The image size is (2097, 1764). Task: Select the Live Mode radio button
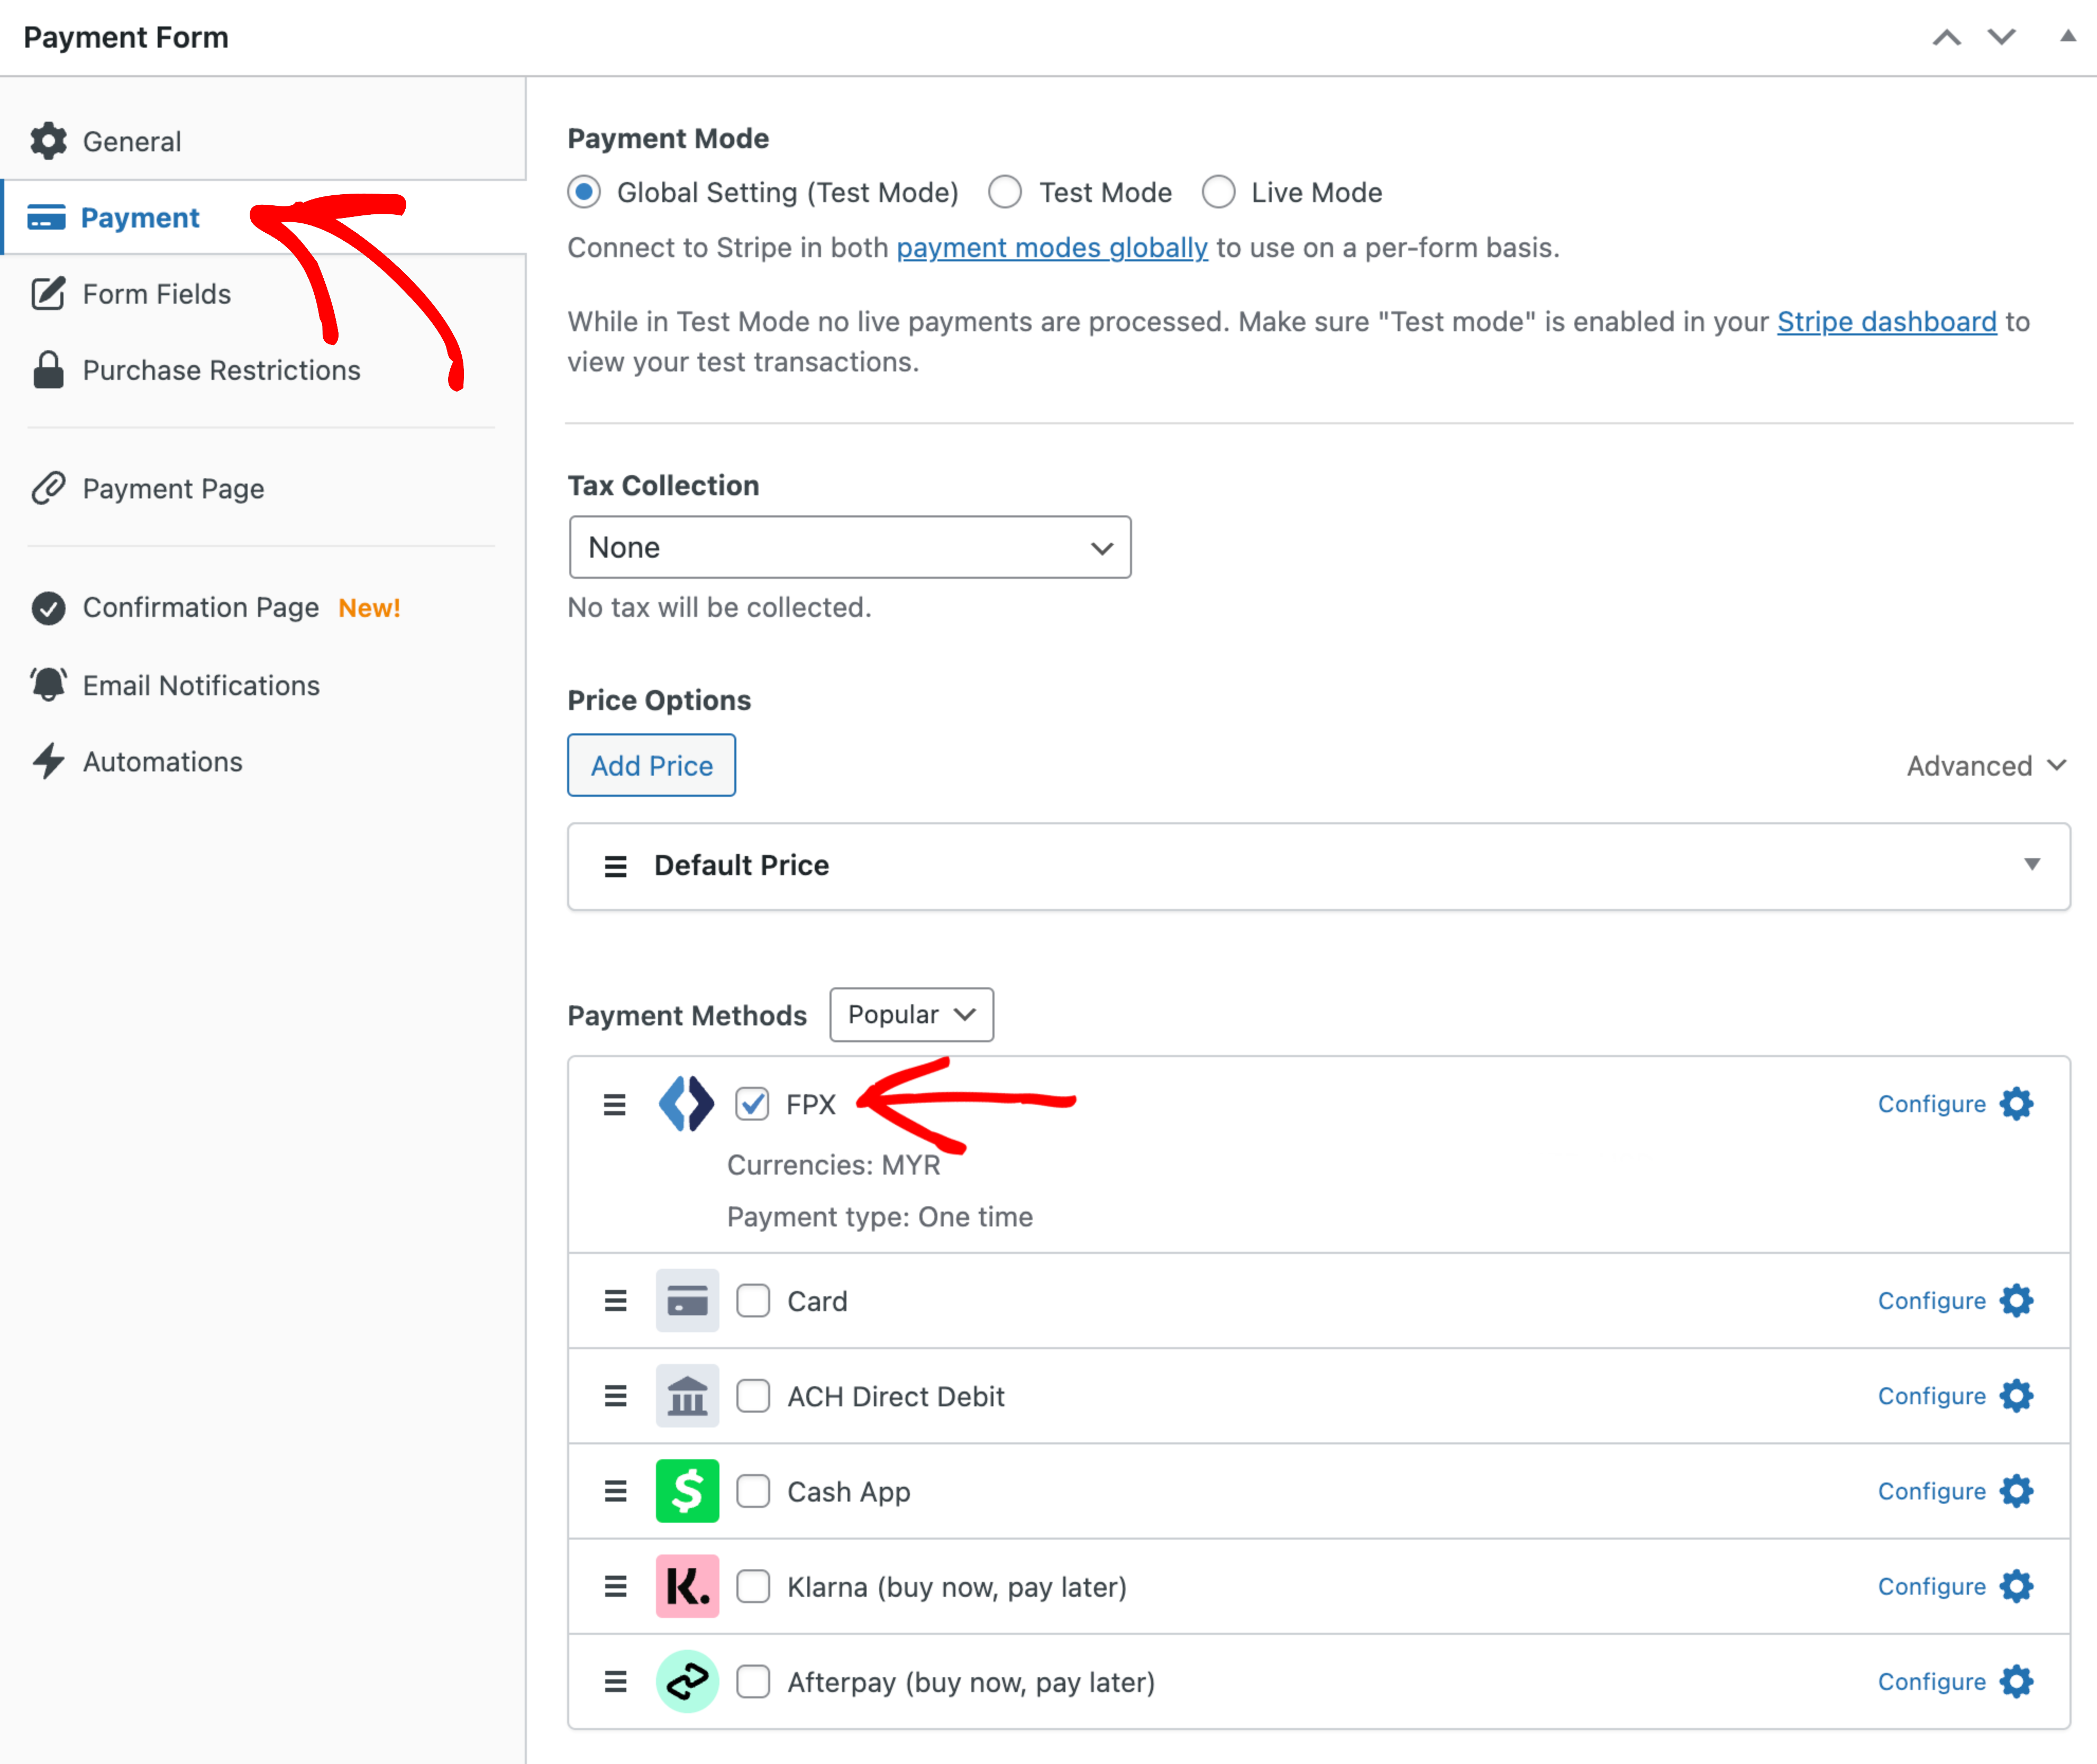(x=1218, y=192)
